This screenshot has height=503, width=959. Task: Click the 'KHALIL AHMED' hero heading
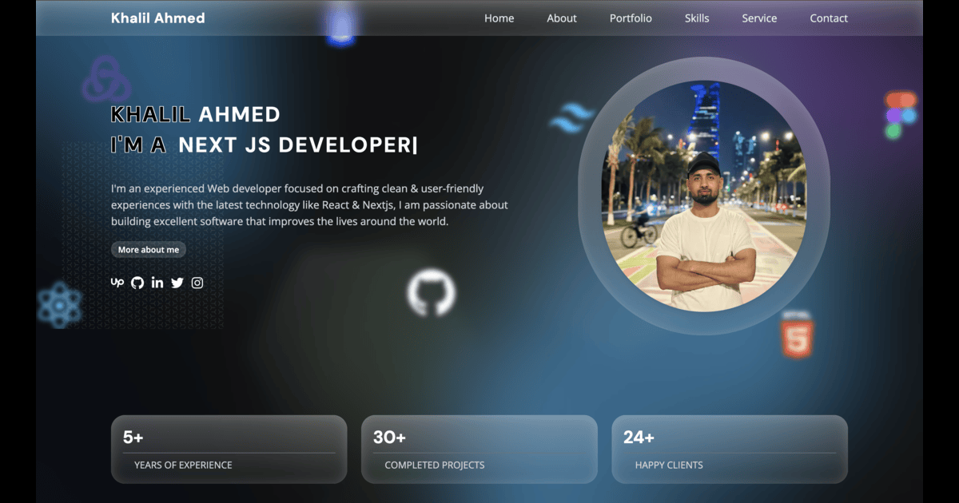pyautogui.click(x=196, y=114)
